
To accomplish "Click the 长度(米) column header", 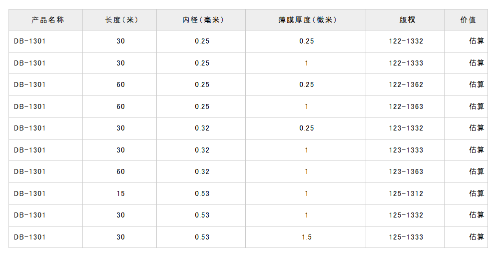I will [121, 20].
